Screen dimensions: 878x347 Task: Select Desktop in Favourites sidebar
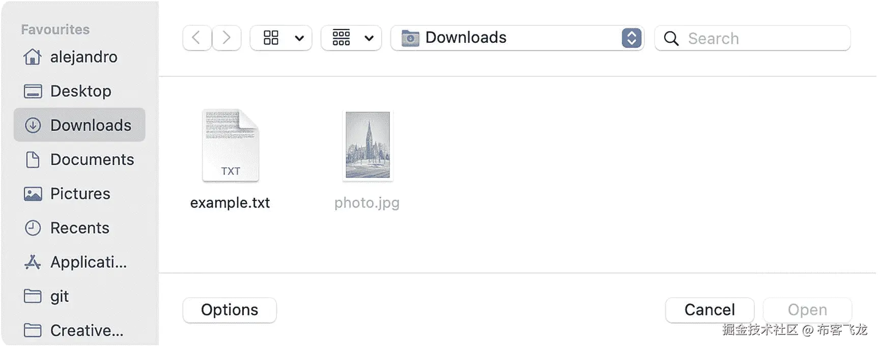[x=79, y=91]
